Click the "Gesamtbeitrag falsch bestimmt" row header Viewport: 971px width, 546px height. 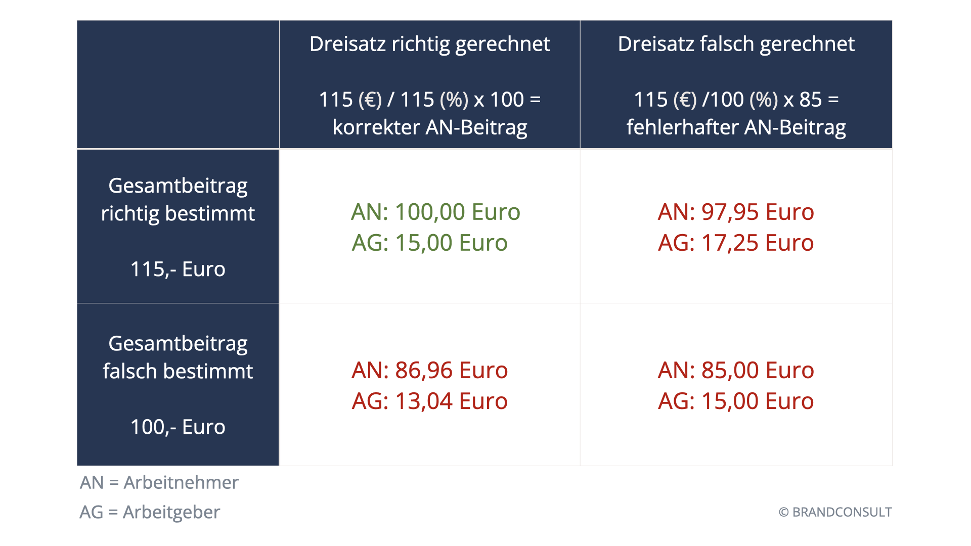pos(178,357)
